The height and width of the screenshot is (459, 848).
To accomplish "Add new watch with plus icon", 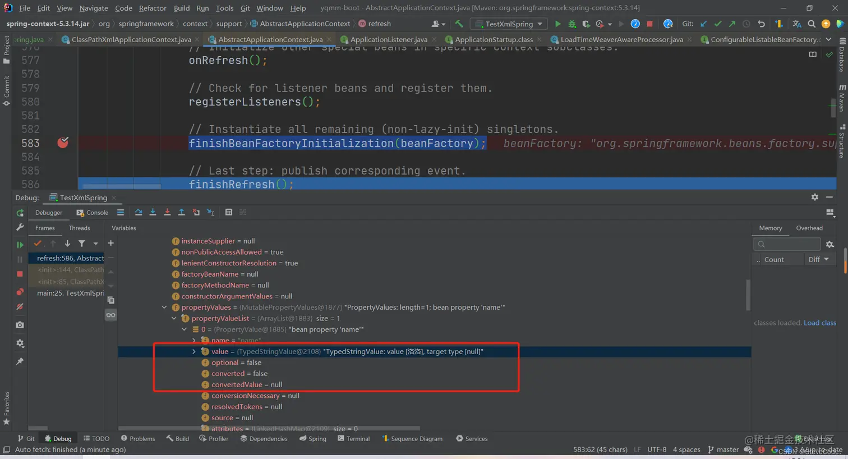I will click(x=110, y=243).
